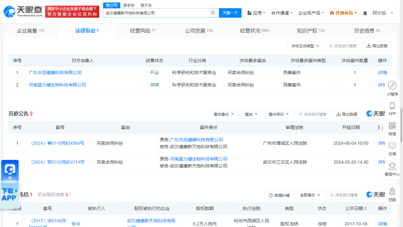Click plaintiff 河南星力健生物科技有限公司 in hearing row

pos(199,159)
